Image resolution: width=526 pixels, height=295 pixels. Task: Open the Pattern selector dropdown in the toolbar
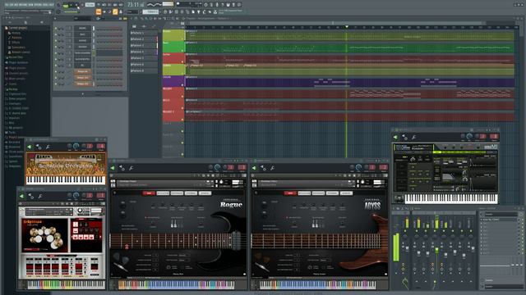[150, 12]
